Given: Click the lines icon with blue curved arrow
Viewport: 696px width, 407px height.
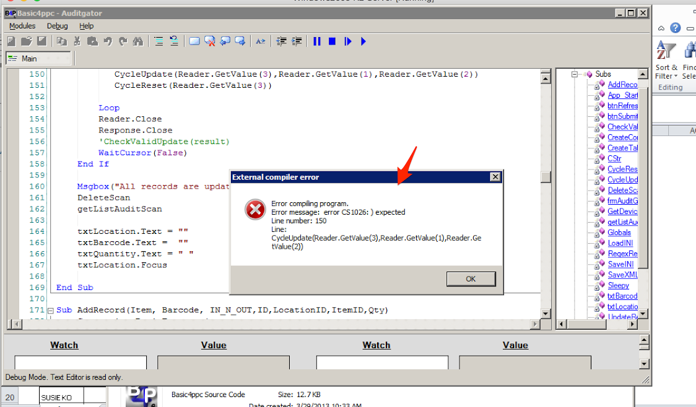Looking at the screenshot, I should pyautogui.click(x=174, y=41).
